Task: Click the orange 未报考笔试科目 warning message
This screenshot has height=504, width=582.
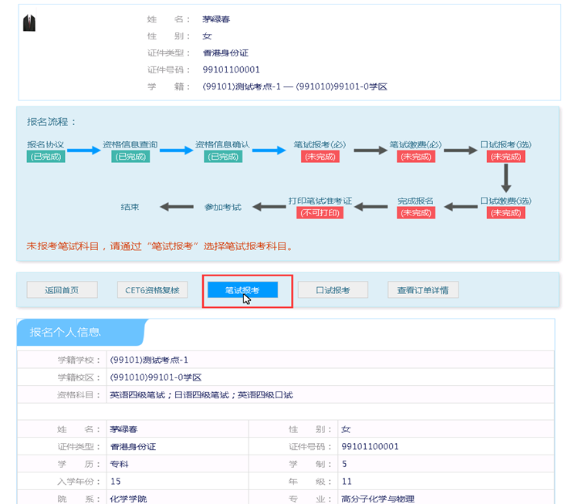Action: [x=161, y=246]
